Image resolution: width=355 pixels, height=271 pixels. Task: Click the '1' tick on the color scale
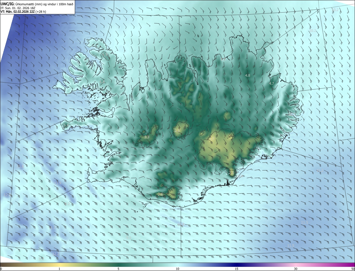pyautogui.click(x=59, y=269)
